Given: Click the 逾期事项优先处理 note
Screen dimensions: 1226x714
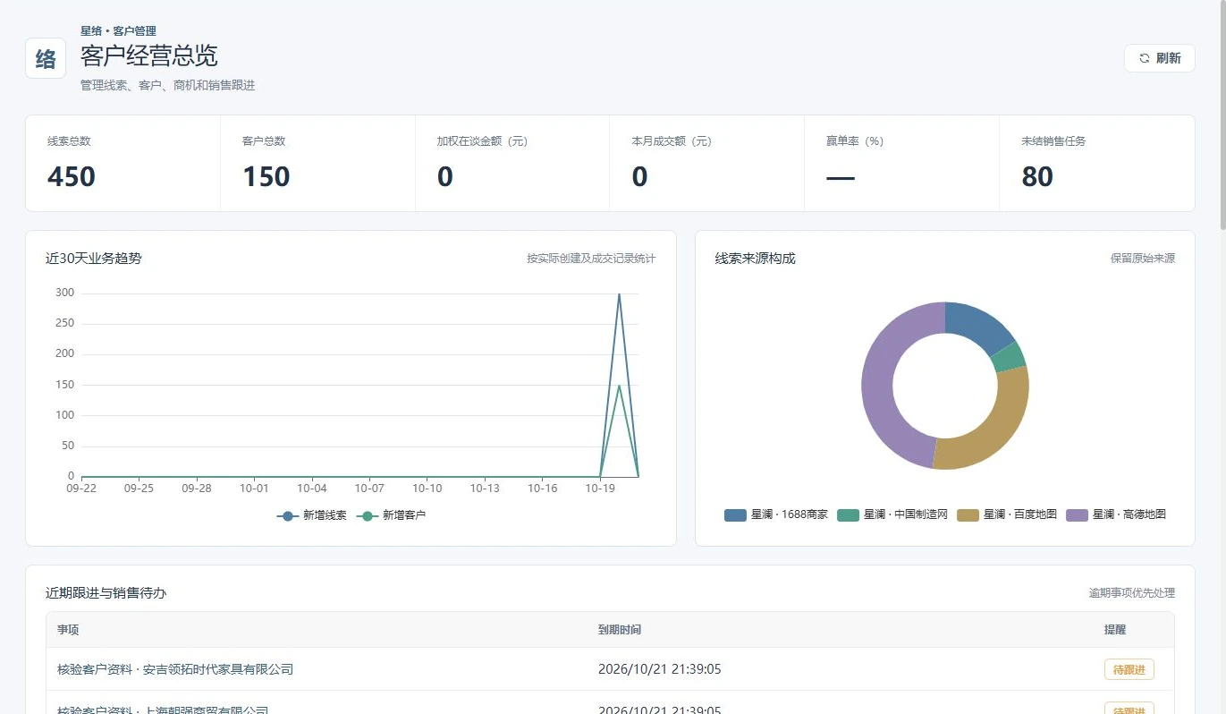Looking at the screenshot, I should pyautogui.click(x=1131, y=593).
